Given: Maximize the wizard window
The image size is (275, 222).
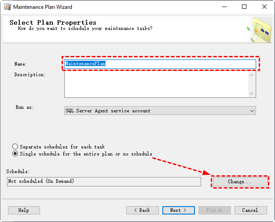Looking at the screenshot, I should click(245, 7).
